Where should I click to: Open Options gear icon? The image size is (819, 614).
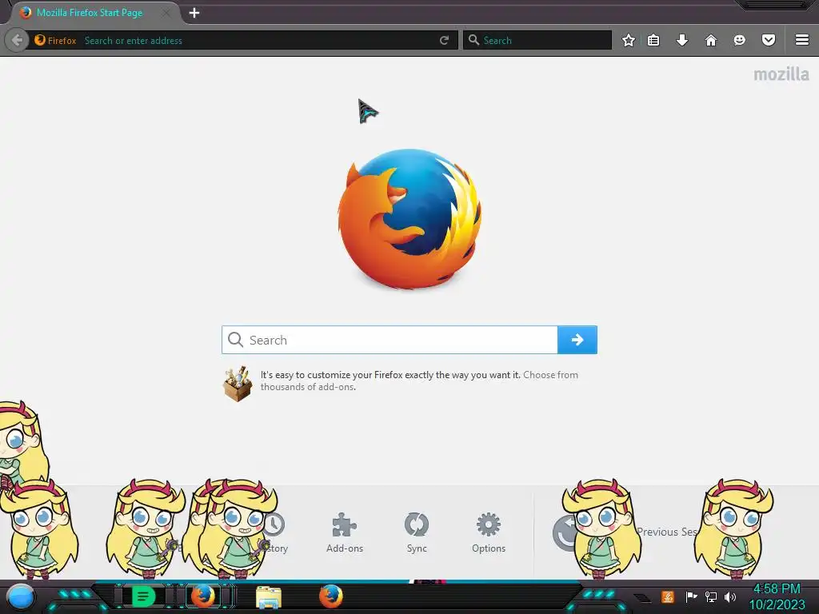pyautogui.click(x=489, y=524)
